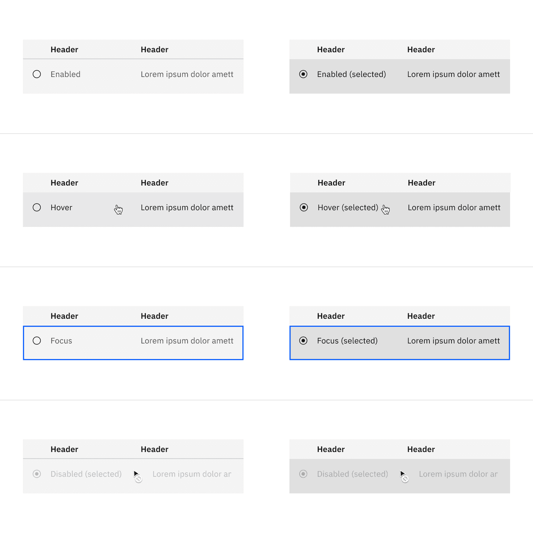Click the first Header cell of the Enabled table
The image size is (533, 533).
(x=64, y=50)
